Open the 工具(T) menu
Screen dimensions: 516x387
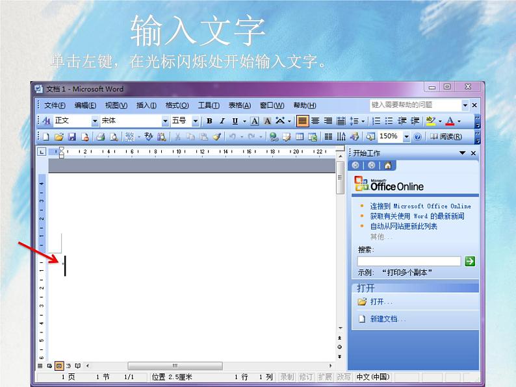(x=209, y=106)
